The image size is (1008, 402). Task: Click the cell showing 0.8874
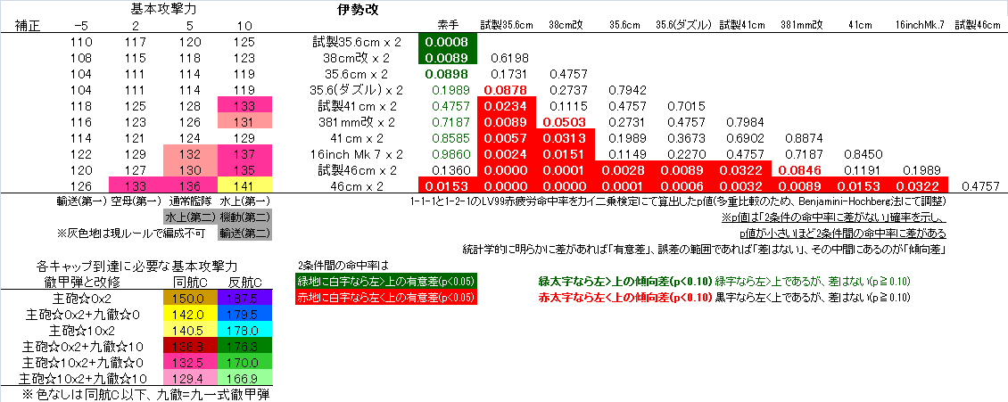pos(802,138)
